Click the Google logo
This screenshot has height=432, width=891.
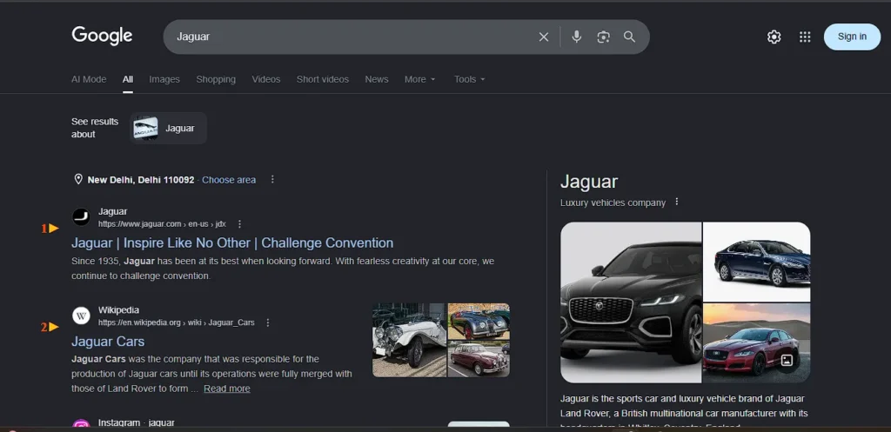click(x=103, y=36)
